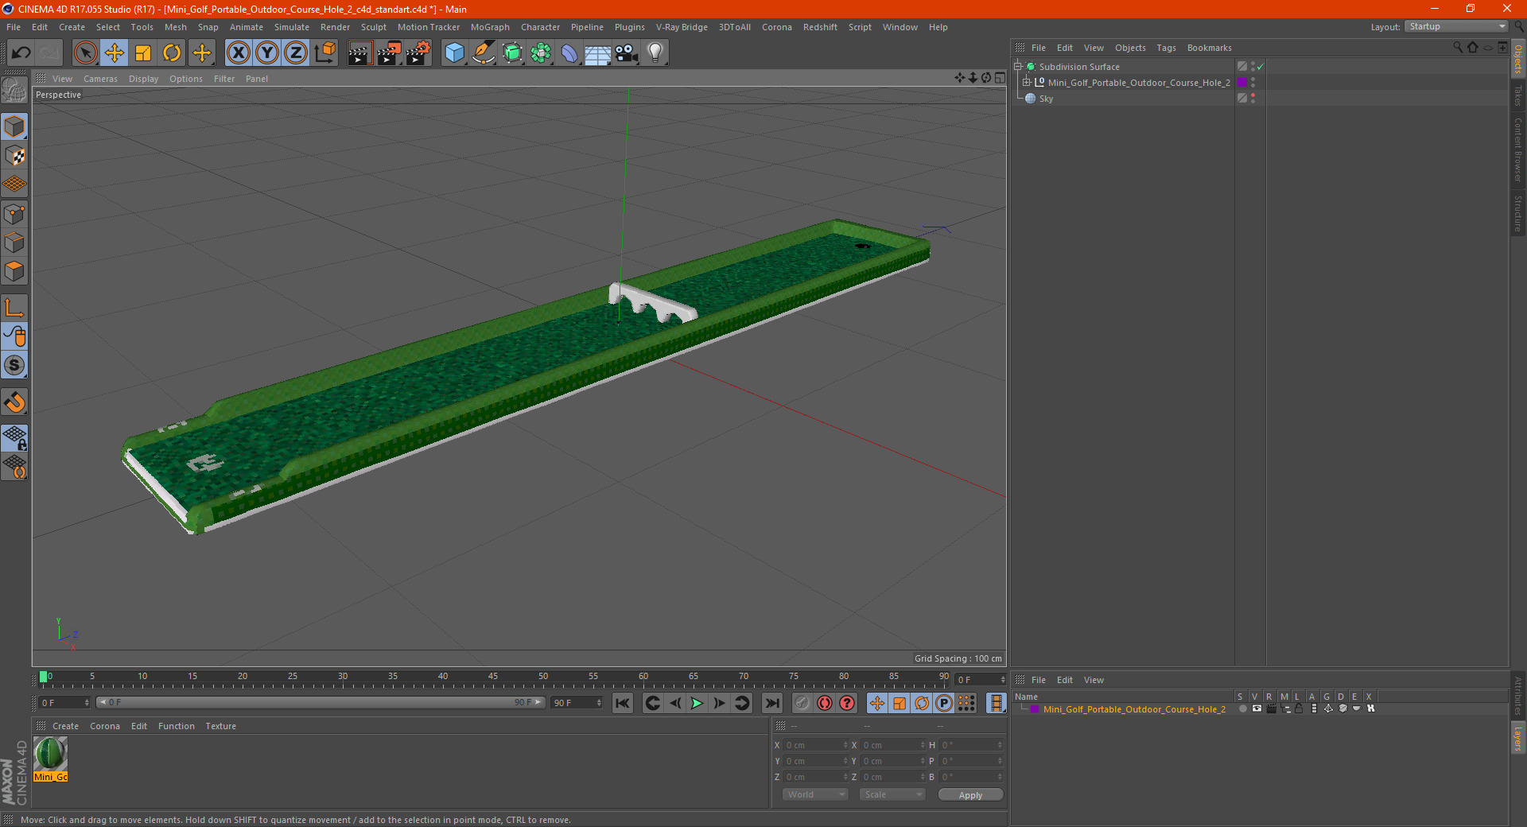Click purple layer swatch on Mini_Golf object
The image size is (1527, 827).
[1241, 83]
